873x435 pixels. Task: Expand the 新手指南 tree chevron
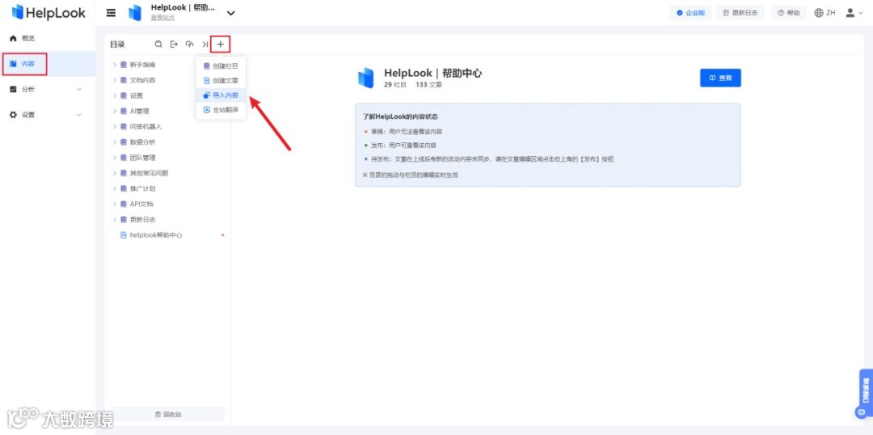[x=114, y=65]
